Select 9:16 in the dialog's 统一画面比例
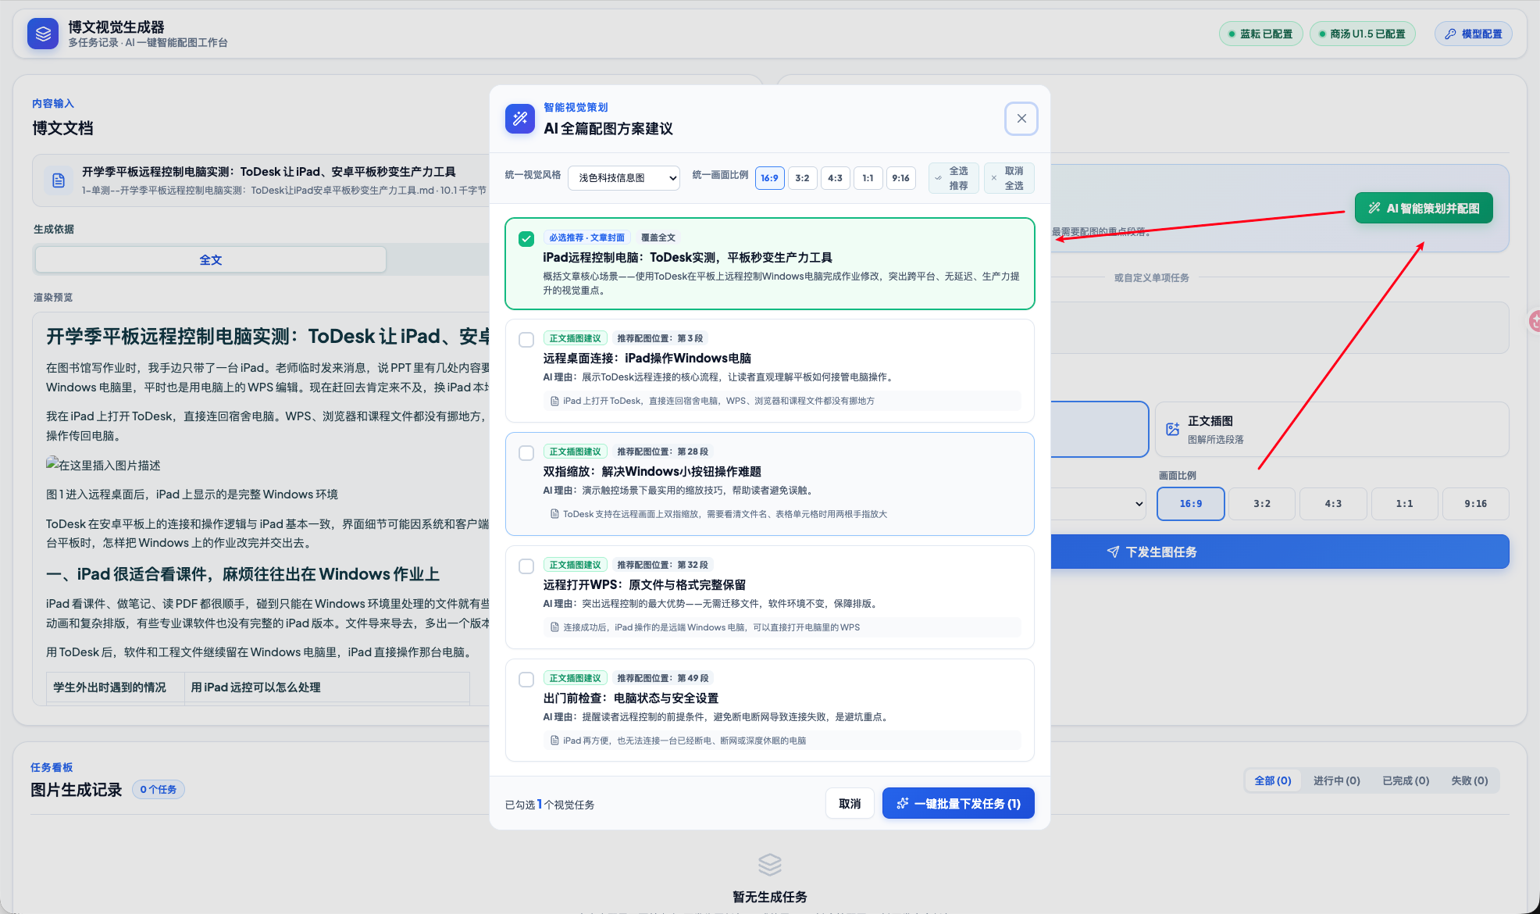 901,178
